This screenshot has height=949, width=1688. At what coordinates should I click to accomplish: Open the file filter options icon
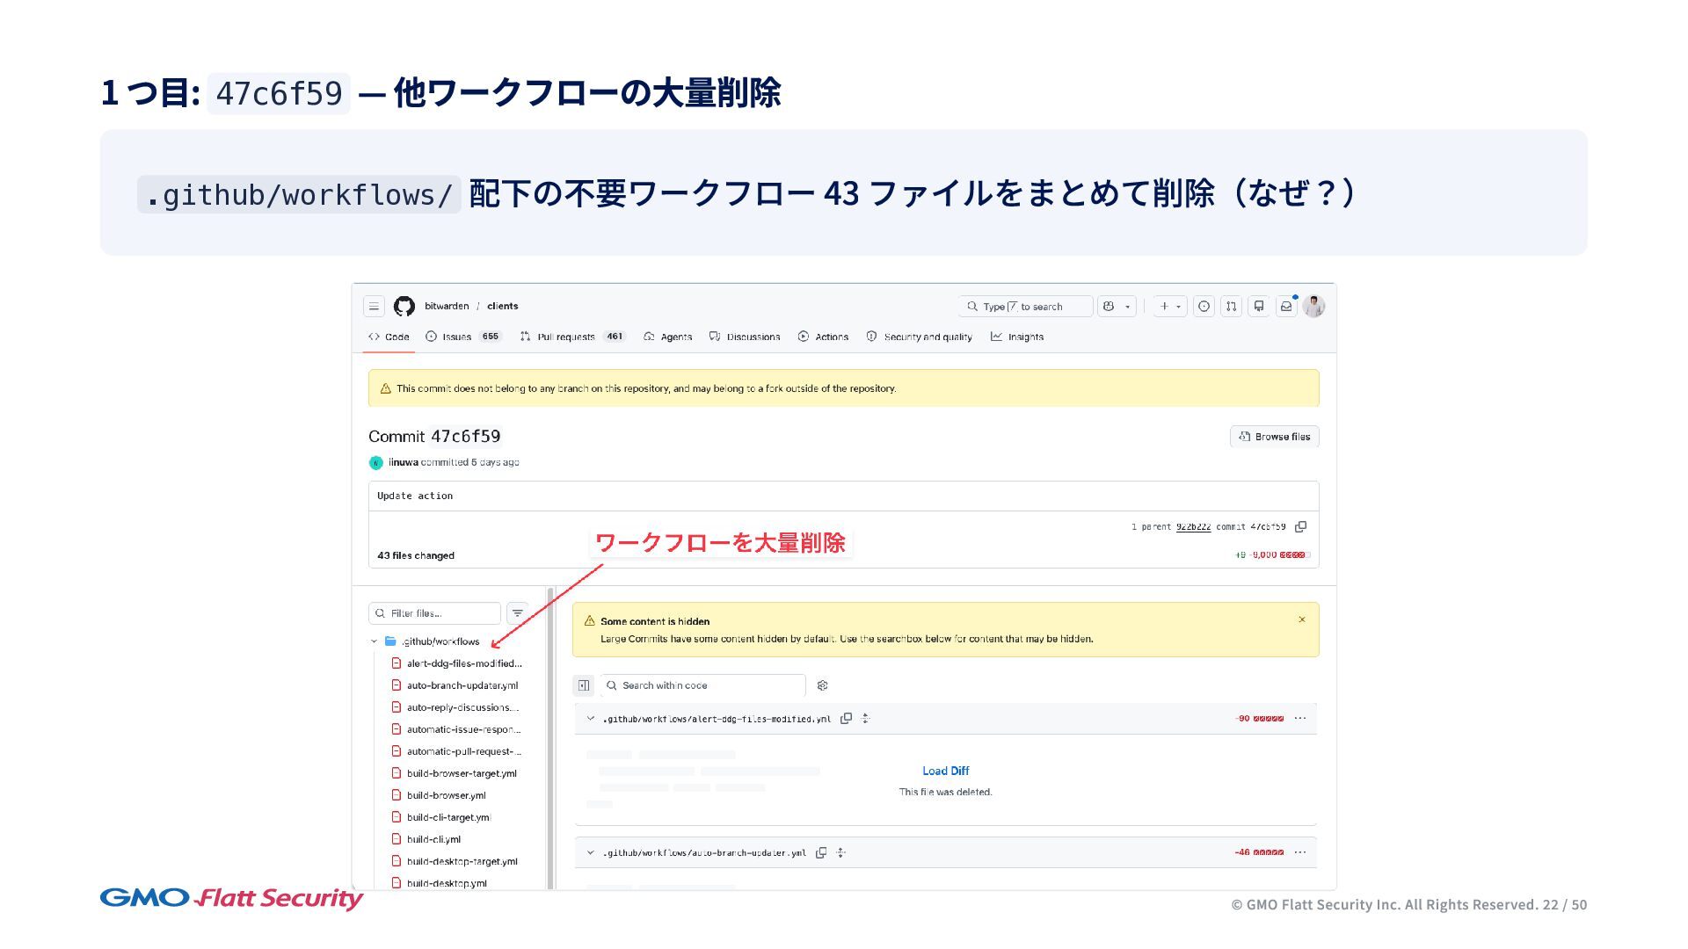pyautogui.click(x=518, y=613)
